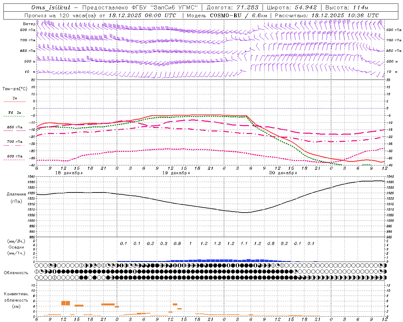Viewport: 403px width, 322px height.
Task: Click the Тем-ра(°C) axis label
Action: click(15, 89)
